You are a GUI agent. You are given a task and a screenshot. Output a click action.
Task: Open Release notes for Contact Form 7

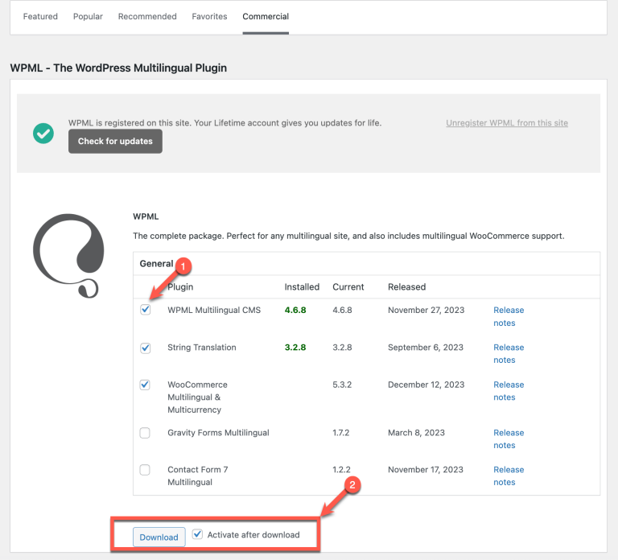pyautogui.click(x=508, y=476)
